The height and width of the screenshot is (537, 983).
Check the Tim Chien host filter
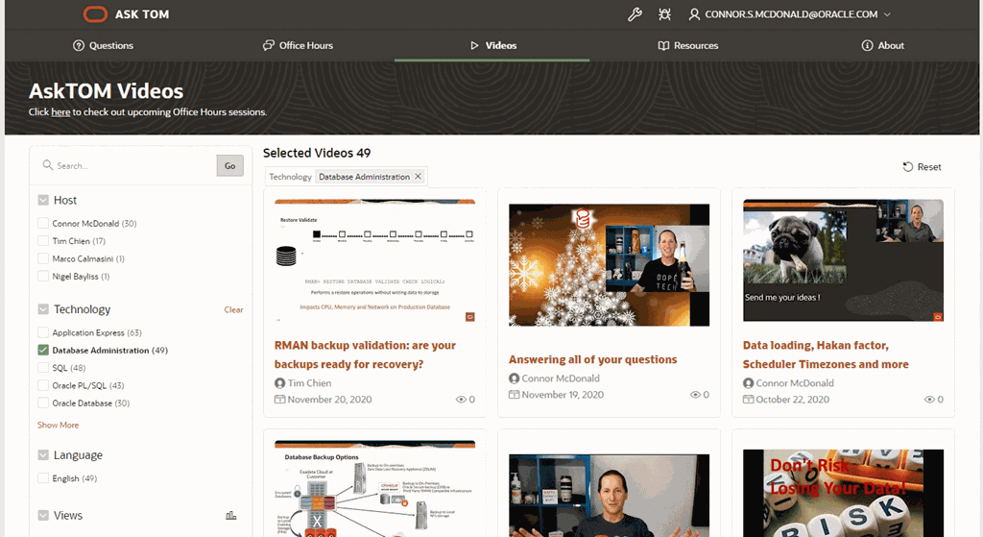click(43, 240)
